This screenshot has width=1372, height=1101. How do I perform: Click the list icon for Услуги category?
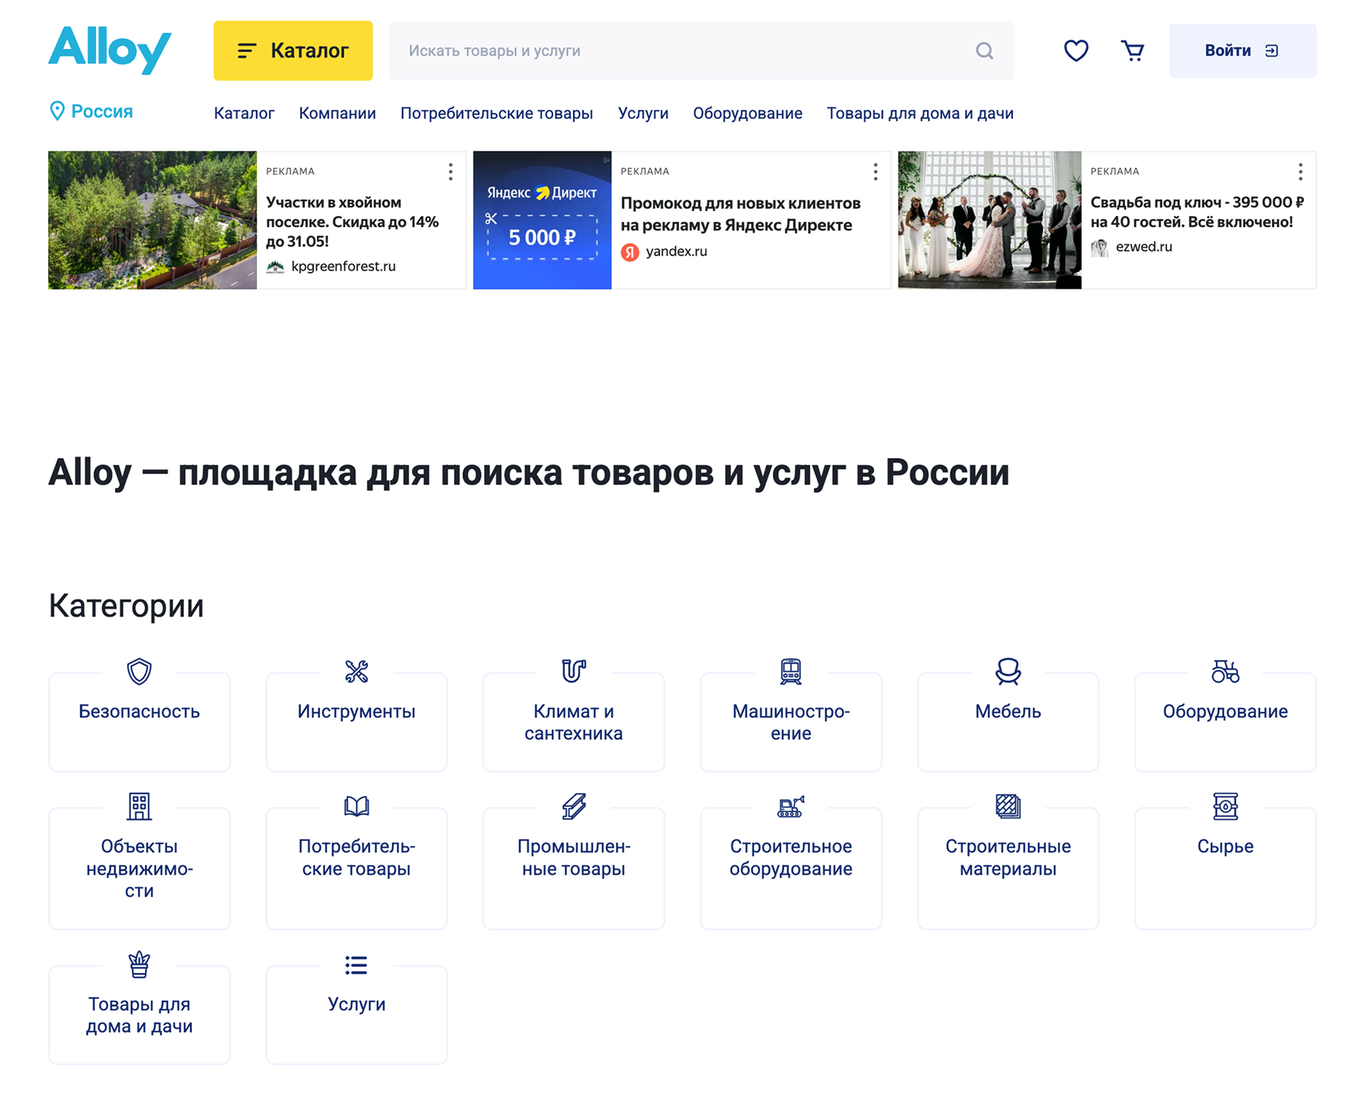357,965
